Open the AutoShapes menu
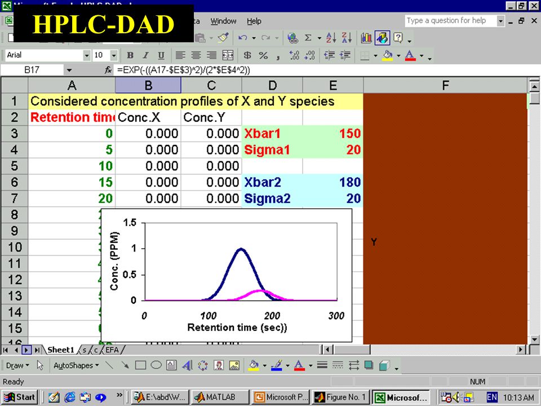The image size is (541, 406). [76, 365]
